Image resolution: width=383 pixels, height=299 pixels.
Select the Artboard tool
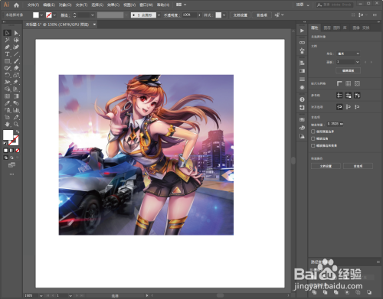click(x=7, y=117)
